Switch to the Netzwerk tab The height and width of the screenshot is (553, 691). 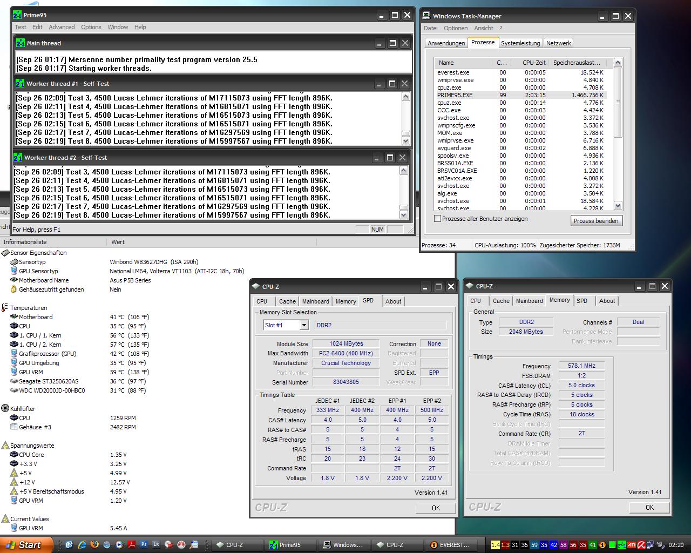point(558,43)
